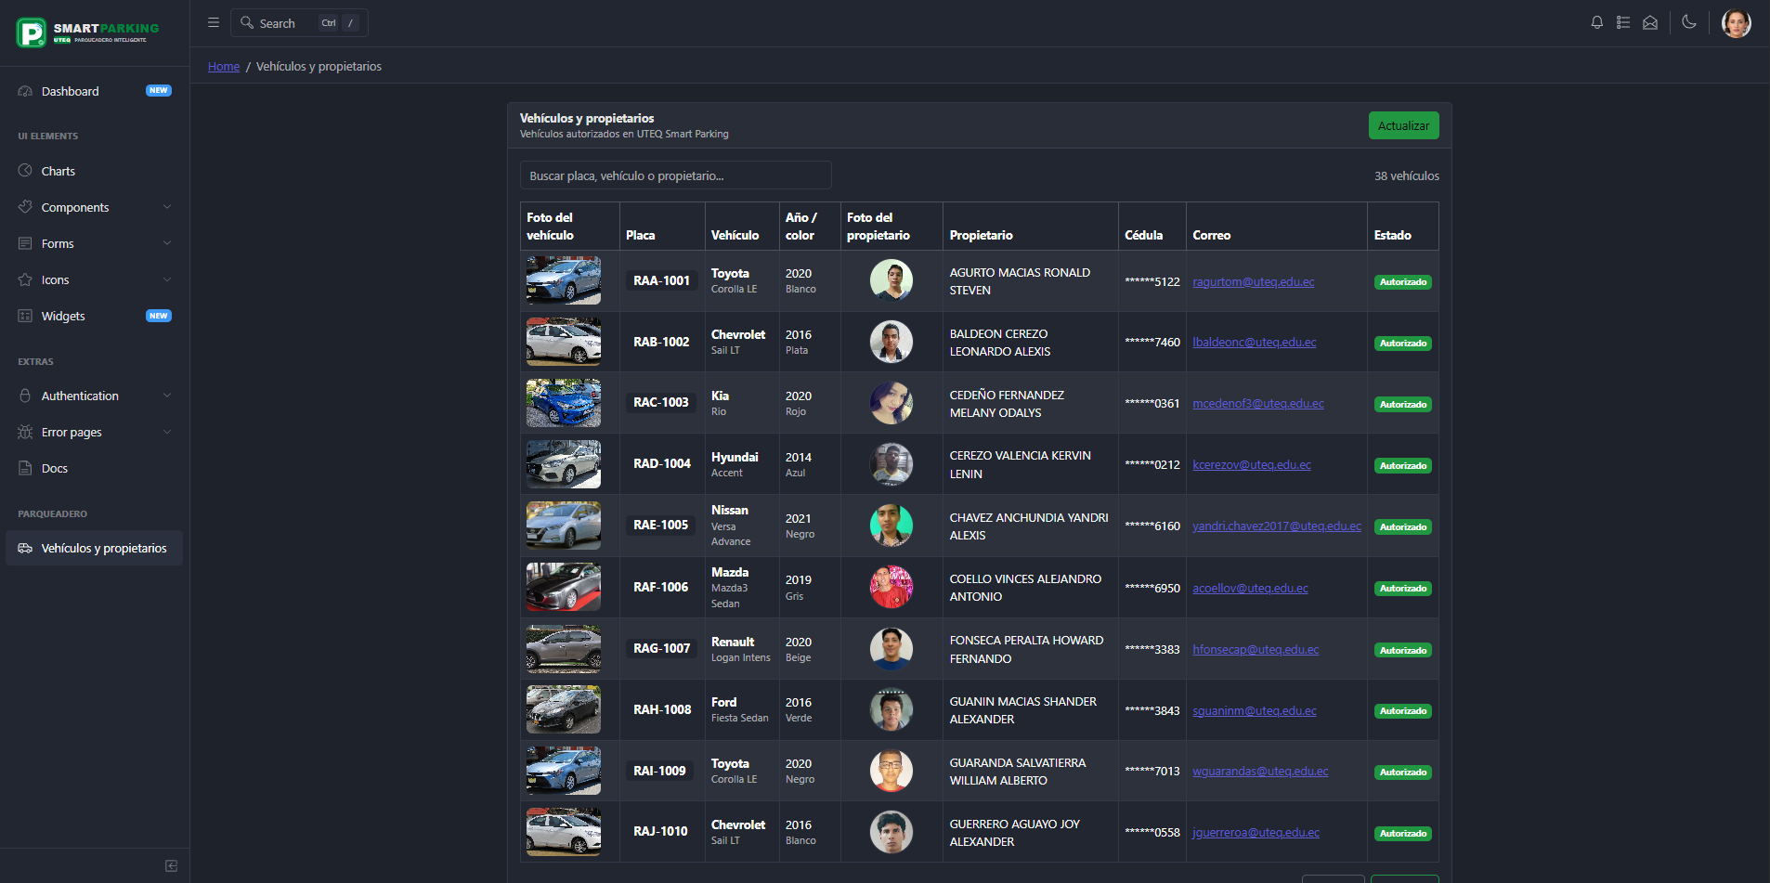This screenshot has width=1770, height=883.
Task: Open owner photo of CEDEÑO FERNANDEZ
Action: 892,403
